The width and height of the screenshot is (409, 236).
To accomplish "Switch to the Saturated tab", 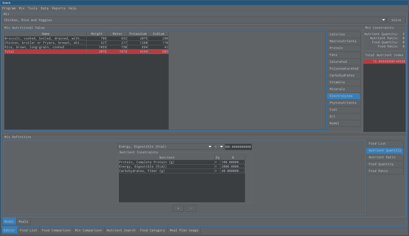I will 344,62.
